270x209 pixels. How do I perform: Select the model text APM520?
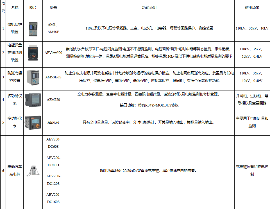pyautogui.click(x=53, y=99)
